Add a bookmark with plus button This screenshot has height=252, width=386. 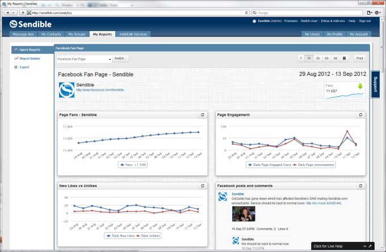pos(23,12)
